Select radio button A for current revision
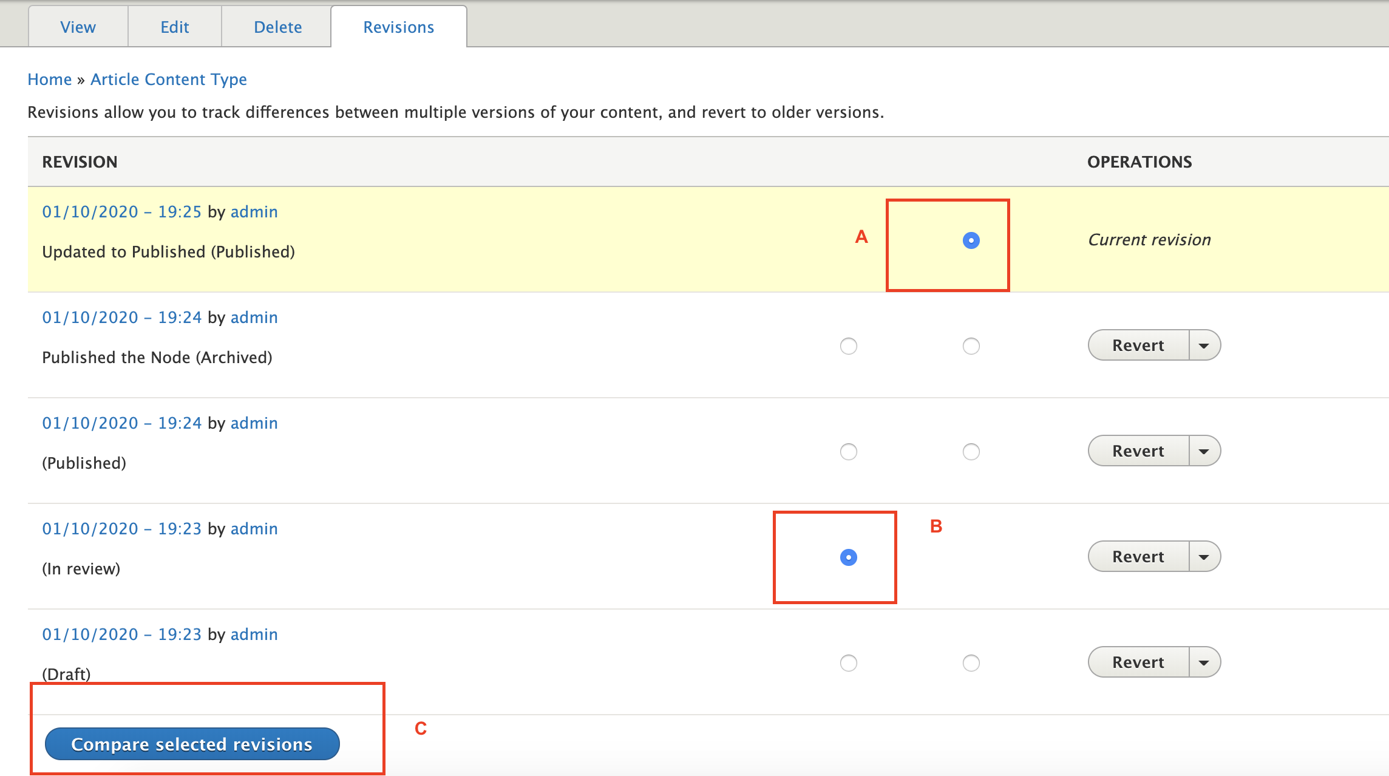Screen dimensions: 1389x776 pyautogui.click(x=971, y=240)
